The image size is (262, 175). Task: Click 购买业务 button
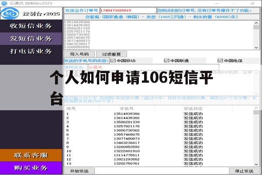point(31,168)
